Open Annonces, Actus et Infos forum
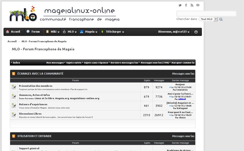Screen dimensions: 244x151 tap(34, 95)
